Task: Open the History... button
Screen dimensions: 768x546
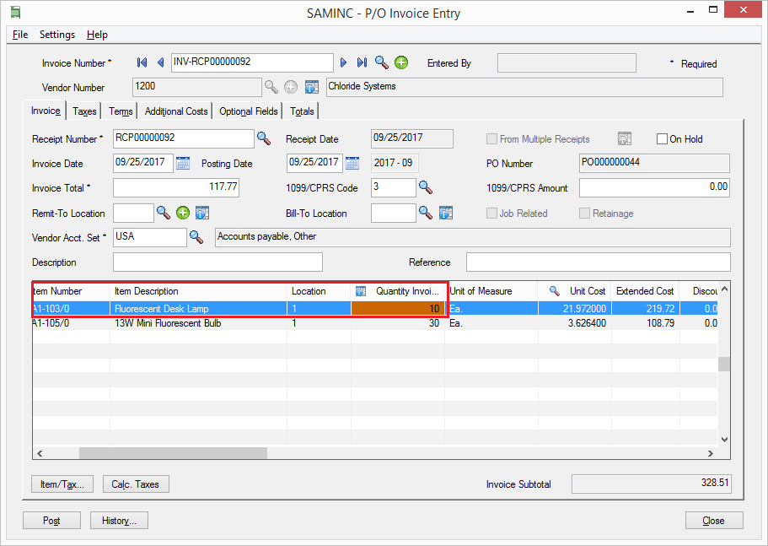Action: tap(119, 521)
